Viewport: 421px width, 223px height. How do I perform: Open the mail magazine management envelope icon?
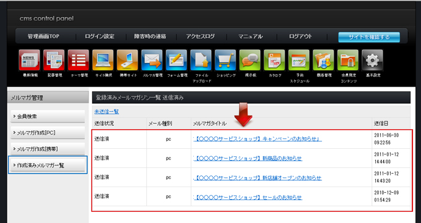click(152, 60)
